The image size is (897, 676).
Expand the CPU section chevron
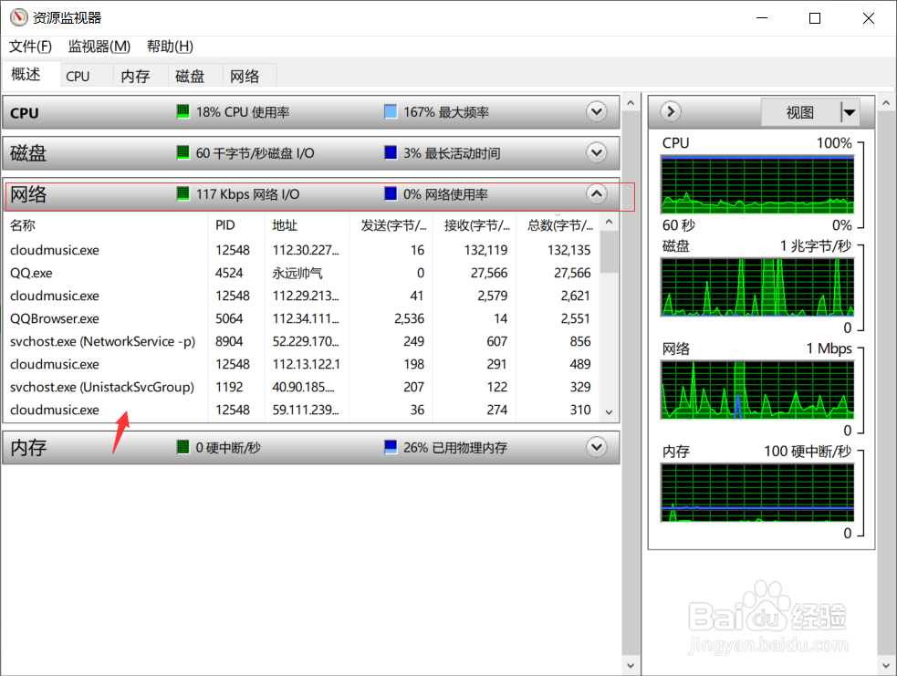click(597, 111)
